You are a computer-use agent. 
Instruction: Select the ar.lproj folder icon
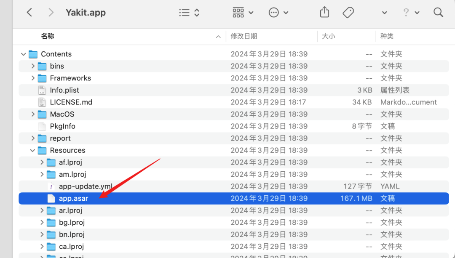click(51, 210)
